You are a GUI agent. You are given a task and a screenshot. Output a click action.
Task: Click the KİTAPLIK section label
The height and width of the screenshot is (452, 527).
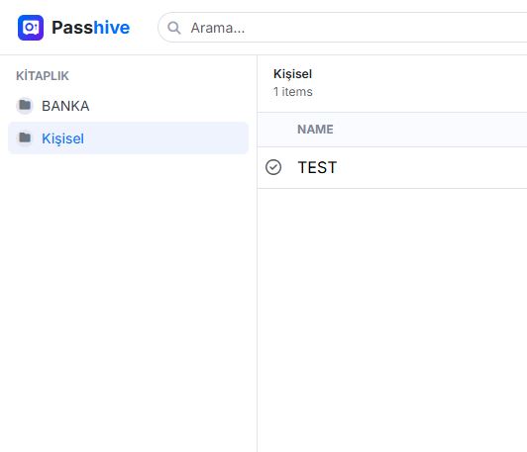point(43,76)
